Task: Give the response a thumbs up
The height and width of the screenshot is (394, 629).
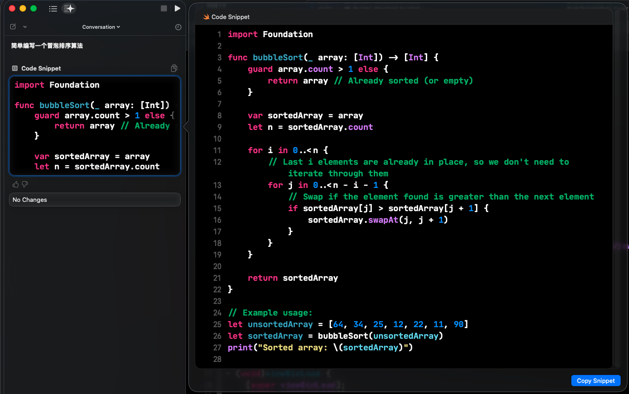Action: [x=16, y=184]
